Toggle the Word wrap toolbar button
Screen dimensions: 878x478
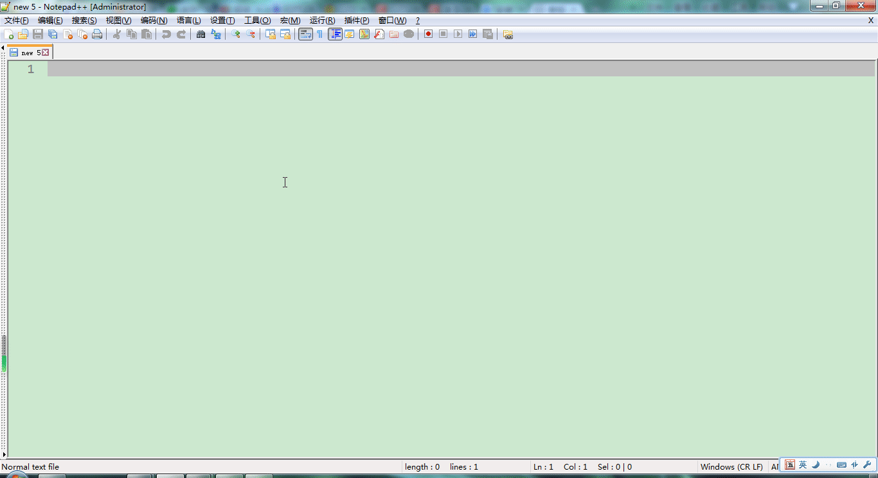click(x=305, y=34)
